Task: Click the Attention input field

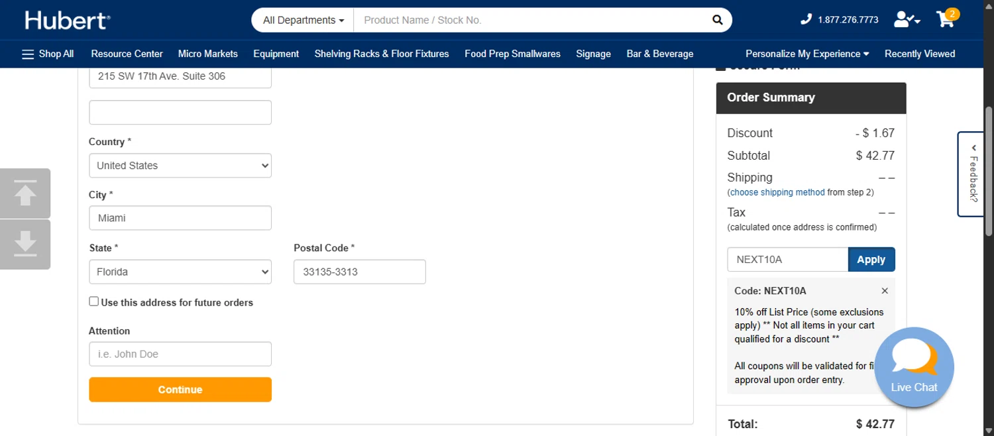Action: pyautogui.click(x=180, y=354)
